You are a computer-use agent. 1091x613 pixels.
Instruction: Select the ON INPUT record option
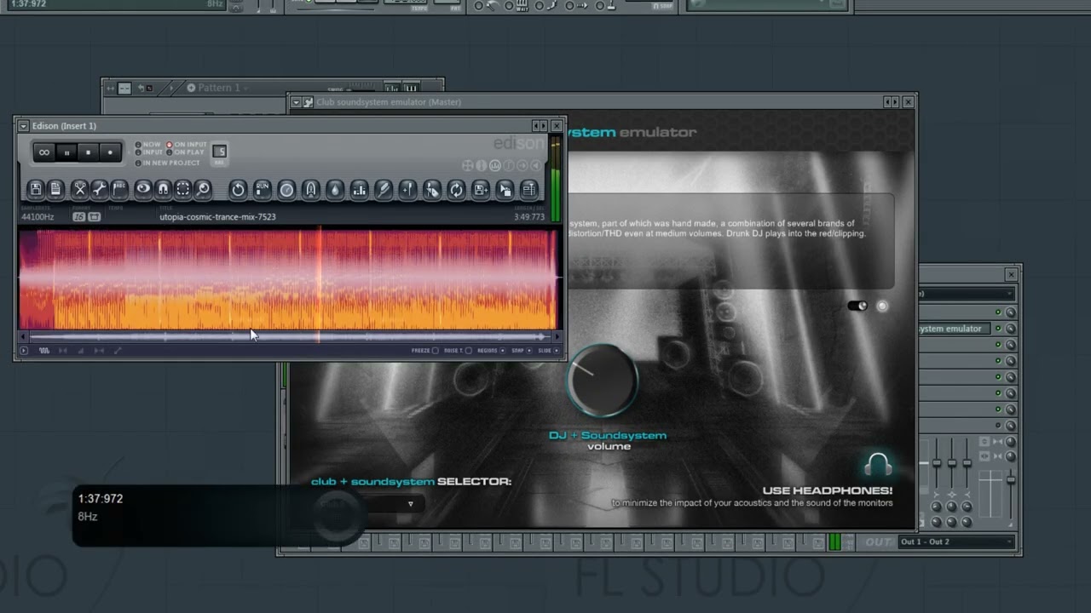pos(188,145)
